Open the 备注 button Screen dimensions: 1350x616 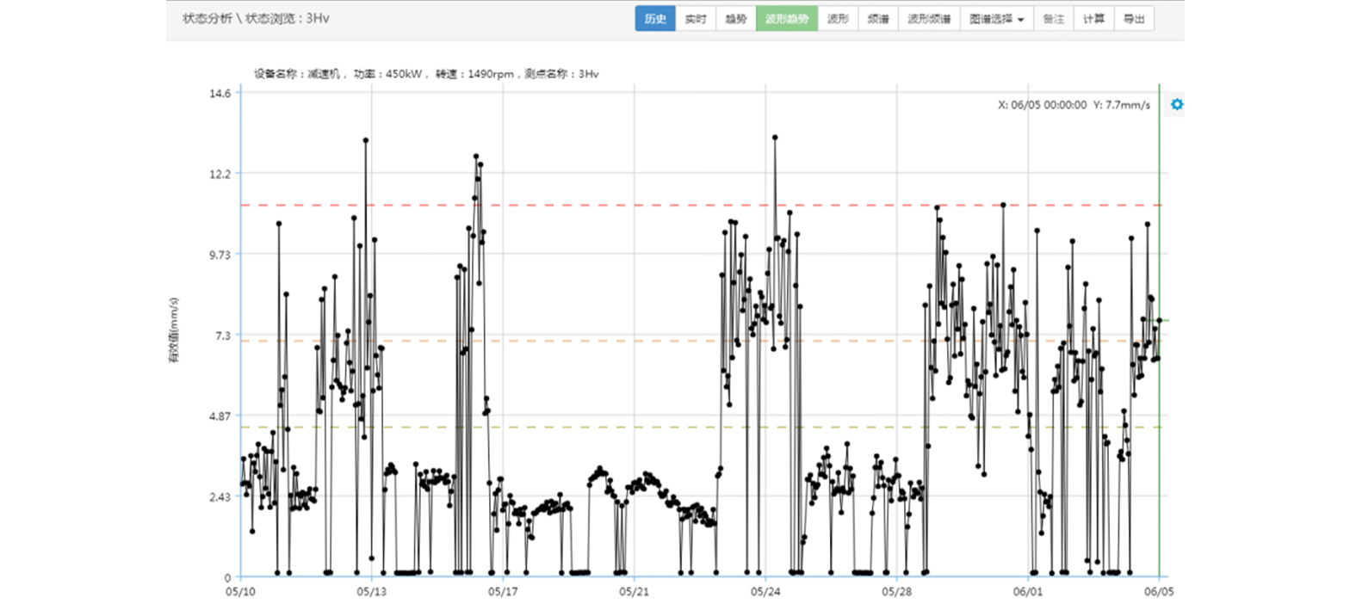click(x=1052, y=19)
